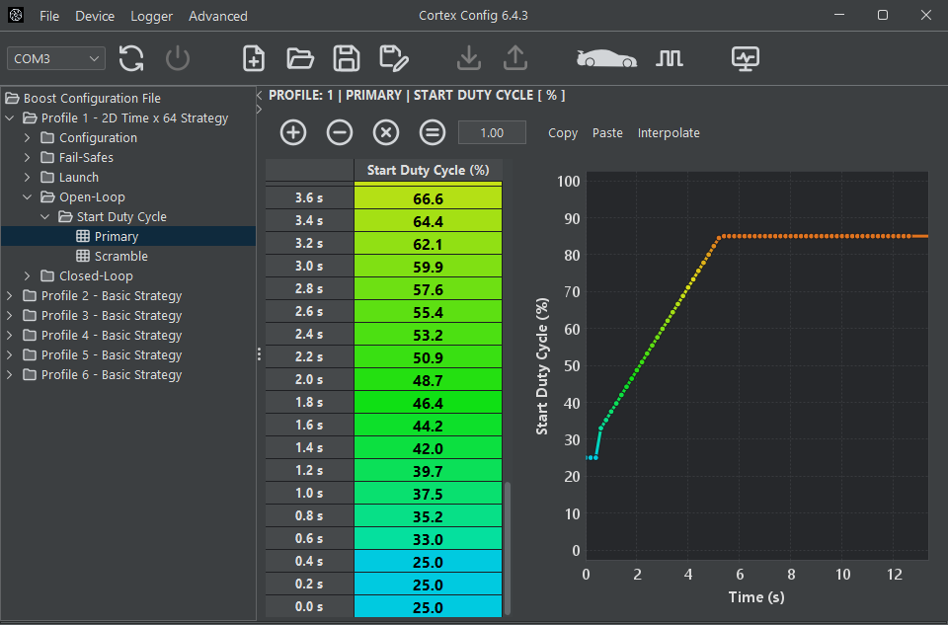Click the multiply circle icon
Viewport: 948px width, 625px height.
pos(386,132)
